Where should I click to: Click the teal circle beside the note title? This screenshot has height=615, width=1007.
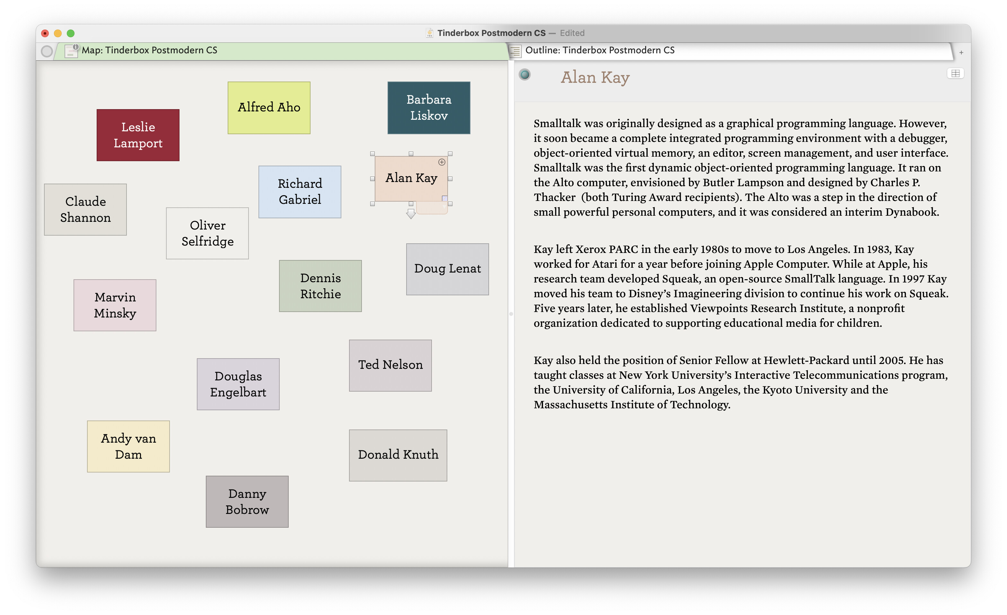click(525, 75)
